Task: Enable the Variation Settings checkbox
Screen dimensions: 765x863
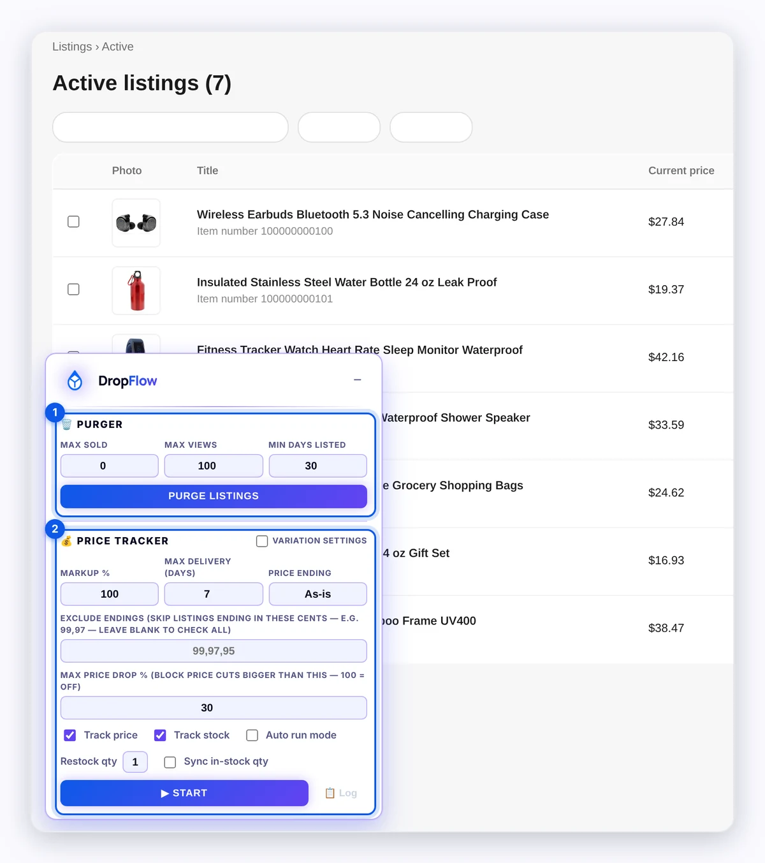Action: tap(262, 541)
